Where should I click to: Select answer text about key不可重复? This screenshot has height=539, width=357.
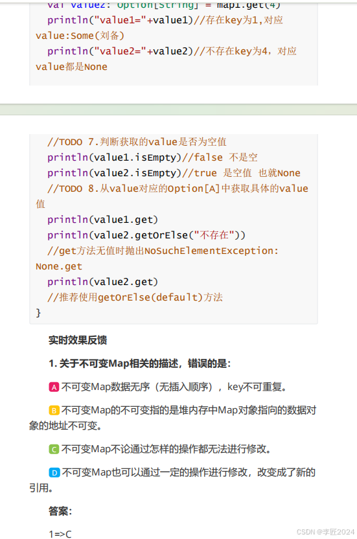pyautogui.click(x=174, y=387)
